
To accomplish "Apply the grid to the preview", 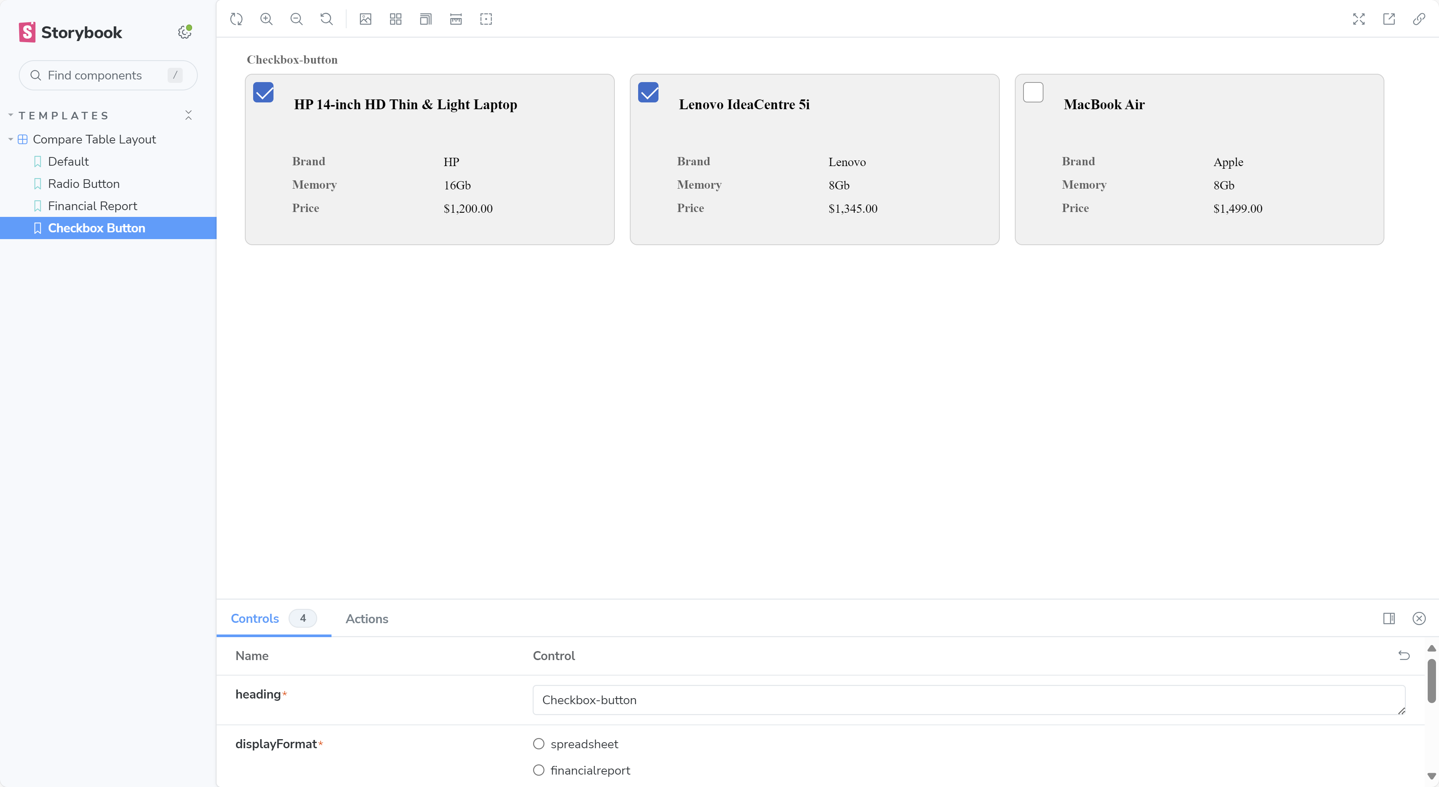I will (396, 19).
